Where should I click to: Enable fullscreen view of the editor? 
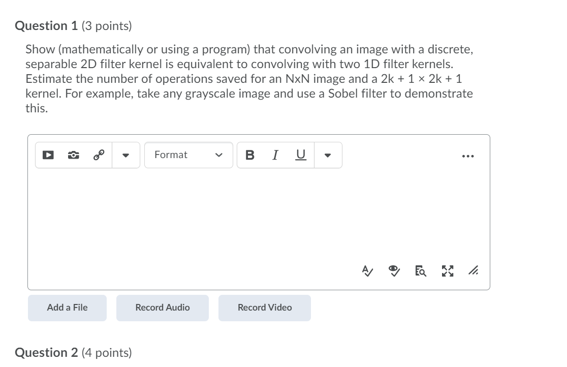447,270
